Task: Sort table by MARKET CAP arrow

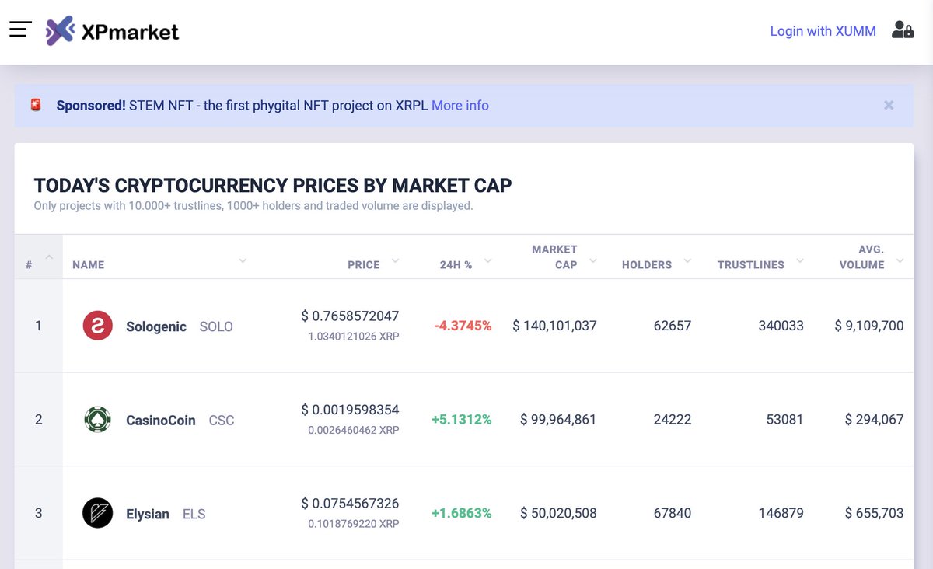Action: pos(593,260)
